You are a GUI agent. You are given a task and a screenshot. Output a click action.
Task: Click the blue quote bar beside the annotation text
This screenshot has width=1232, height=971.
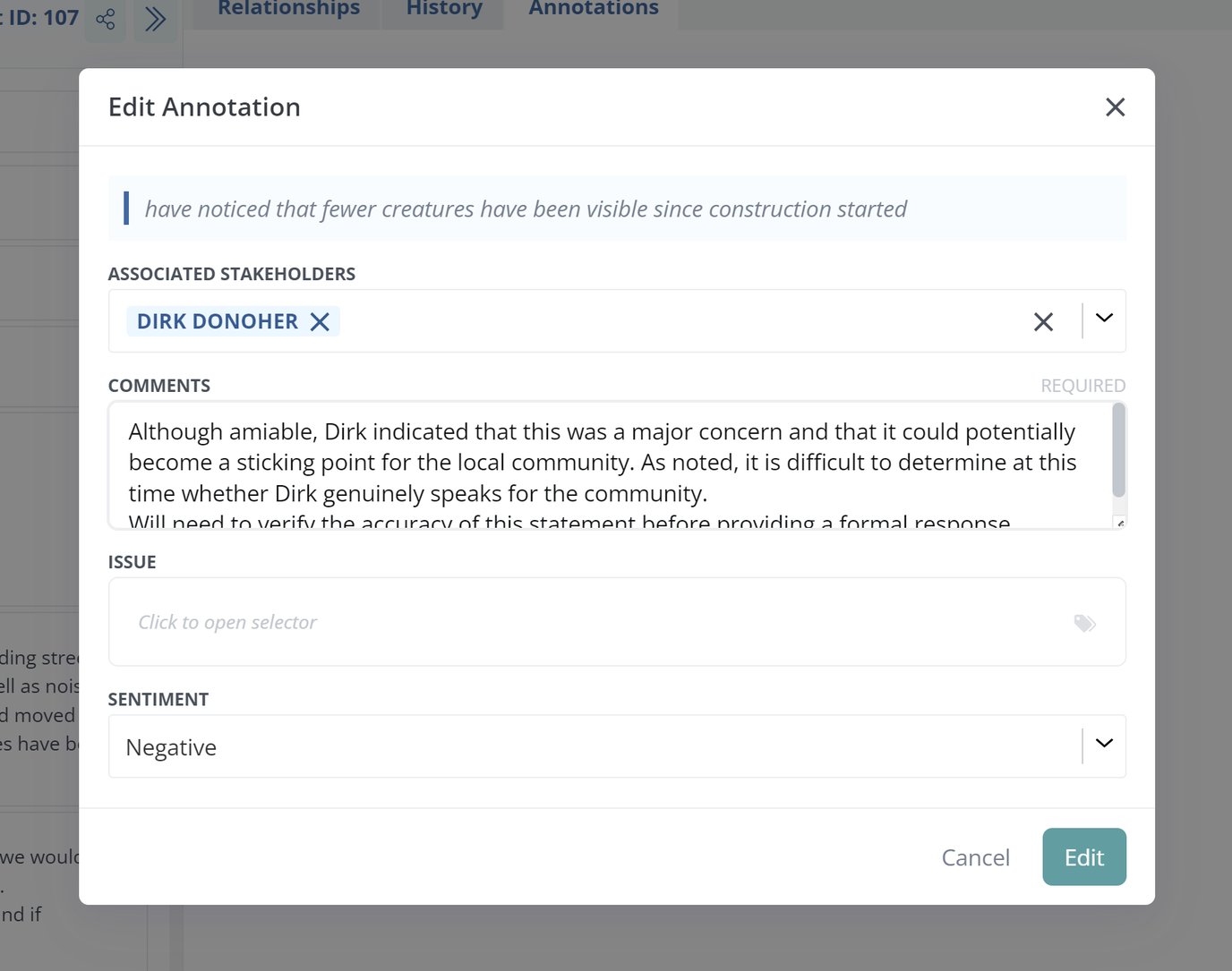(126, 209)
